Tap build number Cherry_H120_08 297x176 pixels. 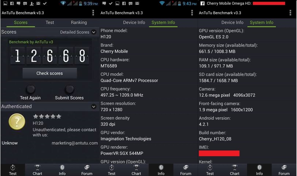click(215, 139)
